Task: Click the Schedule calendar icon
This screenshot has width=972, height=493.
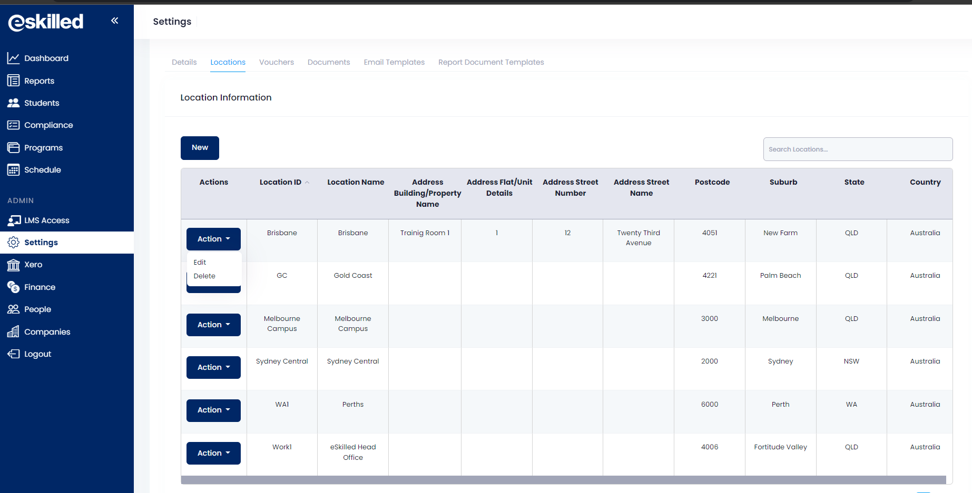Action: pos(13,169)
